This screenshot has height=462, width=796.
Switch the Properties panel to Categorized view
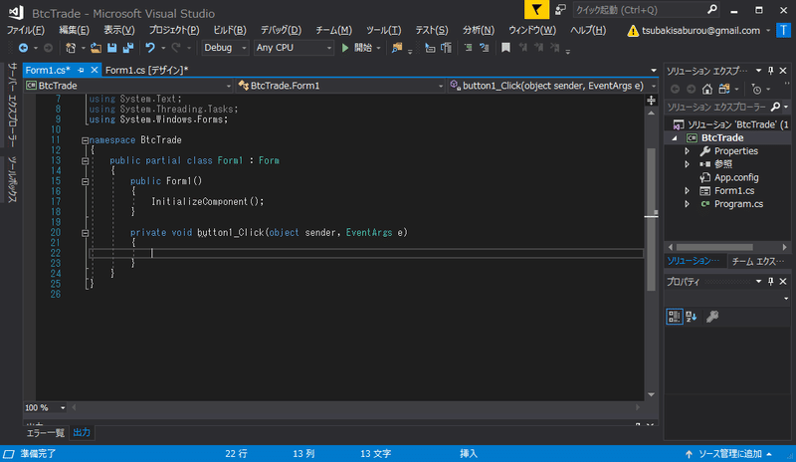pos(675,317)
